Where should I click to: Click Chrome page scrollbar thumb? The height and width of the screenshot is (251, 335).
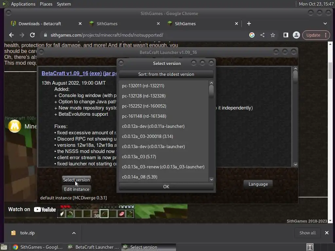click(x=330, y=71)
